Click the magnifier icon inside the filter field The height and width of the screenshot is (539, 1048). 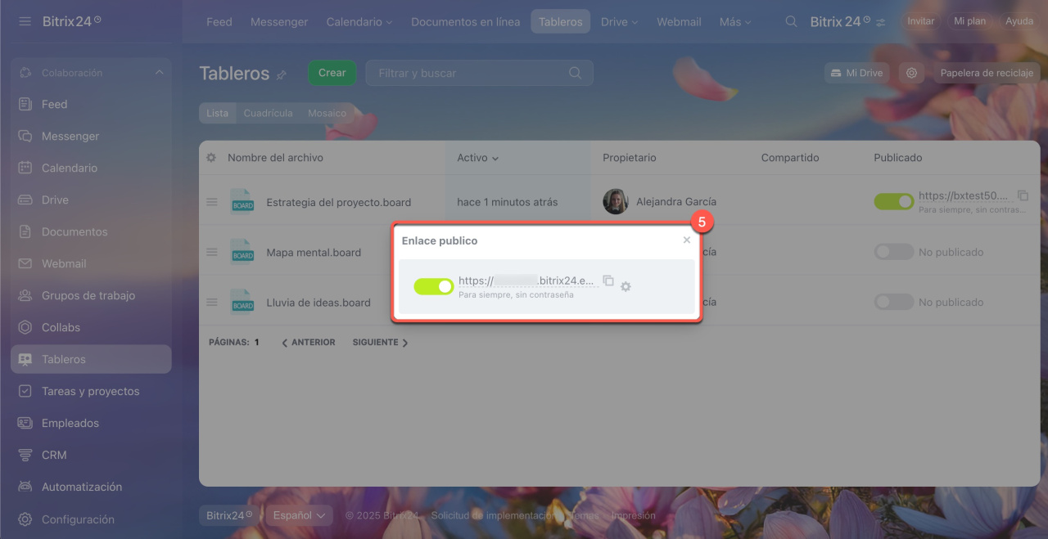click(576, 73)
